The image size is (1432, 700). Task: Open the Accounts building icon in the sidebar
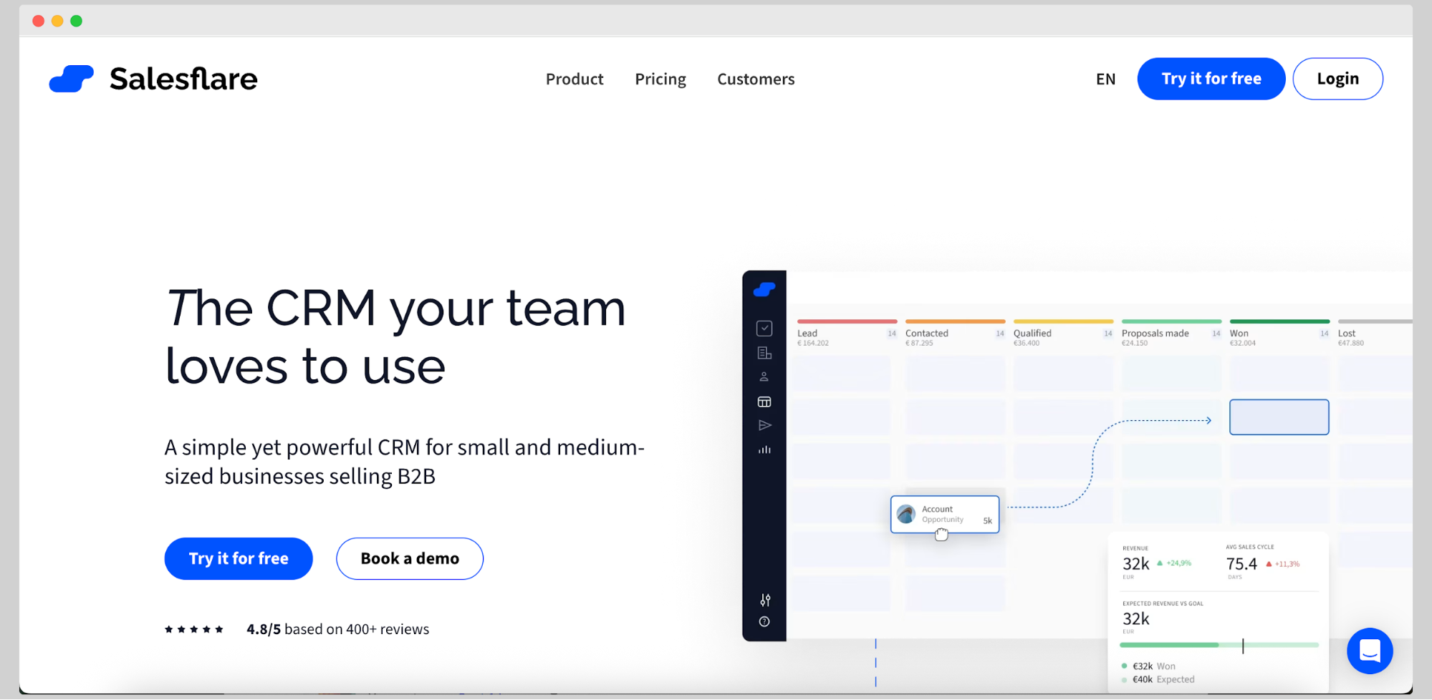764,353
